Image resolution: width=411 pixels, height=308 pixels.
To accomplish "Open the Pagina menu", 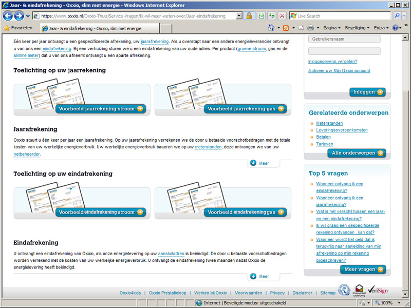I will coord(332,28).
